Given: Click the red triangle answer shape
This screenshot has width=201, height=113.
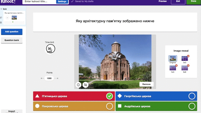Looking at the screenshot, I should pos(37,96).
